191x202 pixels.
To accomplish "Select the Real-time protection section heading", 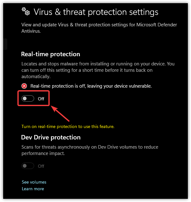I will click(51, 54).
